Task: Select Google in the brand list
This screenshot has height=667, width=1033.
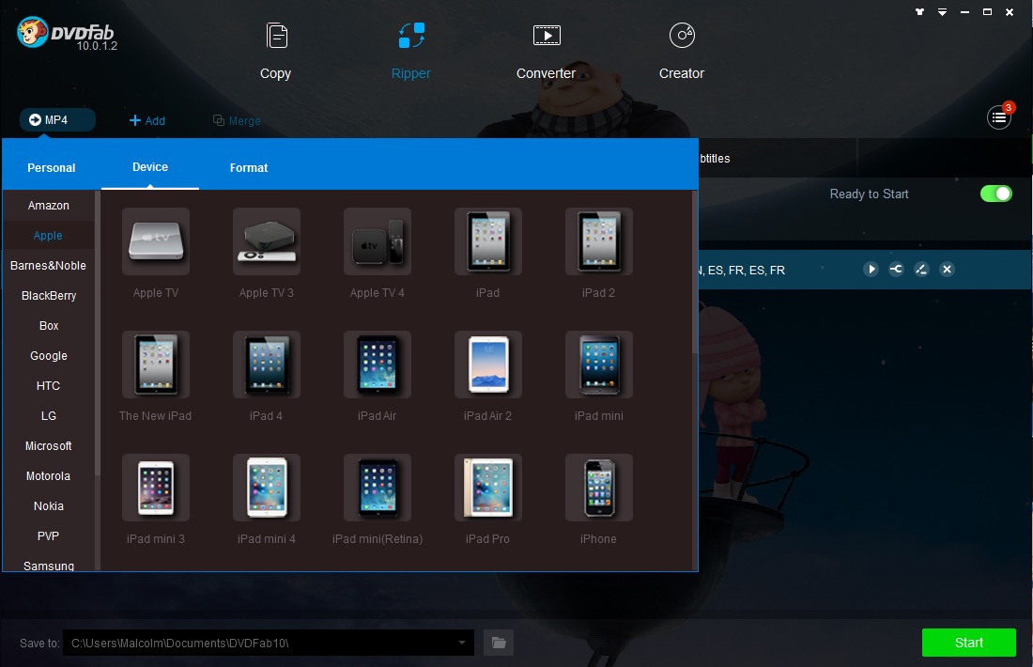Action: point(49,356)
